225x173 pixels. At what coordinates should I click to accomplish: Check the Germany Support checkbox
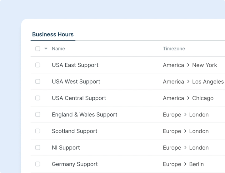(37, 164)
